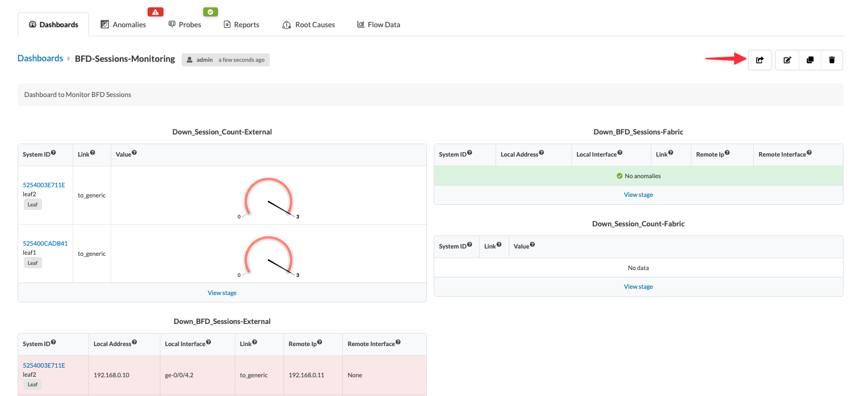Click the delete dashboard trash icon
The image size is (860, 396).
click(x=832, y=60)
